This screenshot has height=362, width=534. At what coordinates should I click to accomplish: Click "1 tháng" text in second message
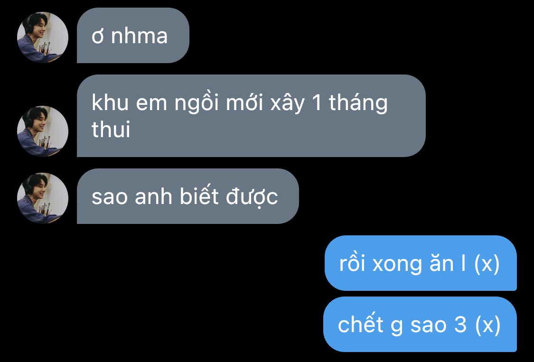point(350,103)
